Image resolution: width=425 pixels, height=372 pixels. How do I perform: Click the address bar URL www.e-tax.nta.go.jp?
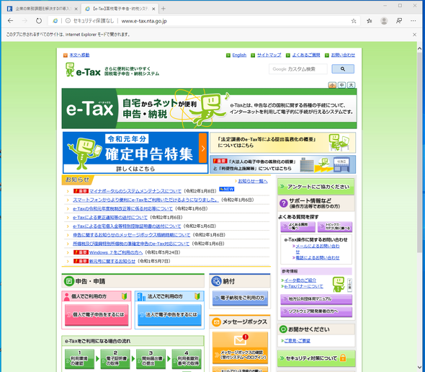click(144, 21)
